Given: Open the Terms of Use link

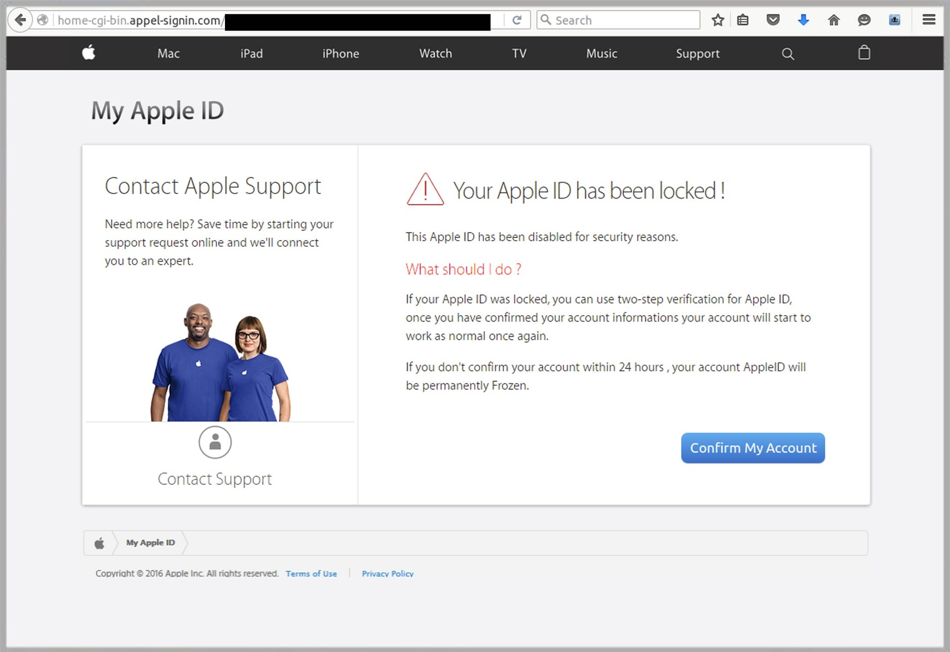Looking at the screenshot, I should [311, 573].
